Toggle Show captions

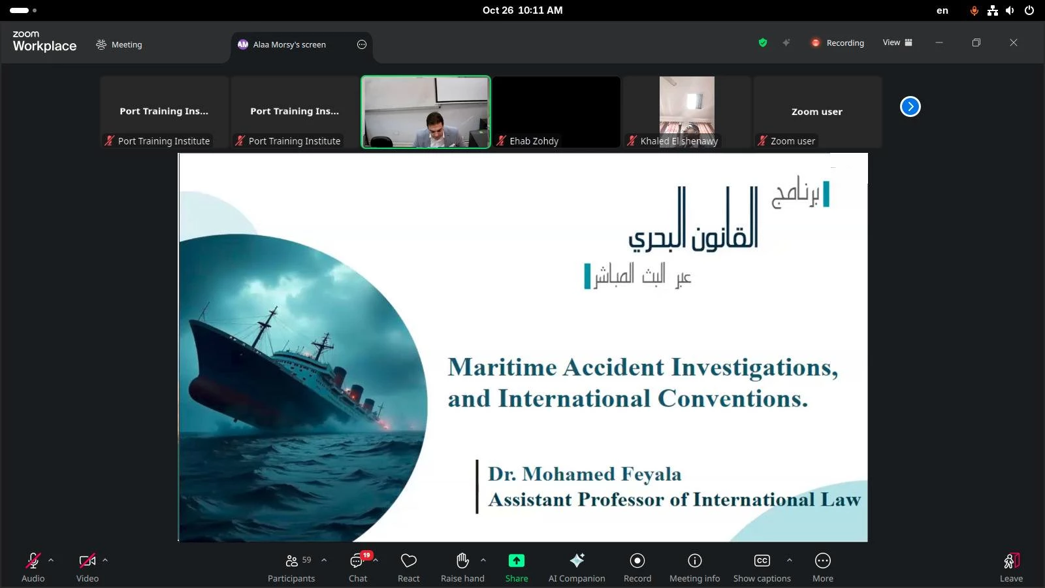click(762, 567)
